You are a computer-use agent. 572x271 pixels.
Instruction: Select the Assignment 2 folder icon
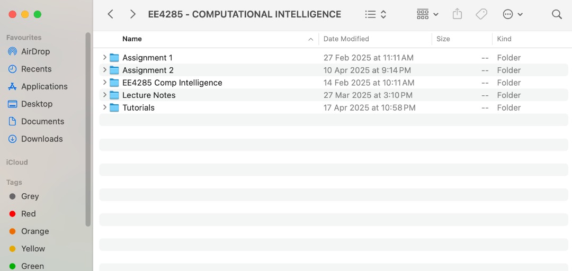(x=114, y=70)
